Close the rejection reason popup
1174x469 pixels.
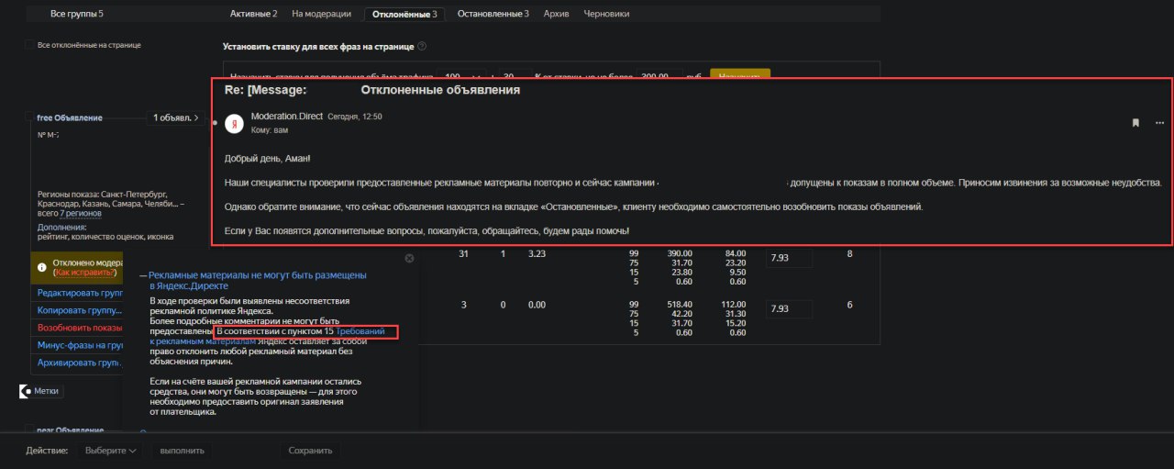[x=409, y=259]
